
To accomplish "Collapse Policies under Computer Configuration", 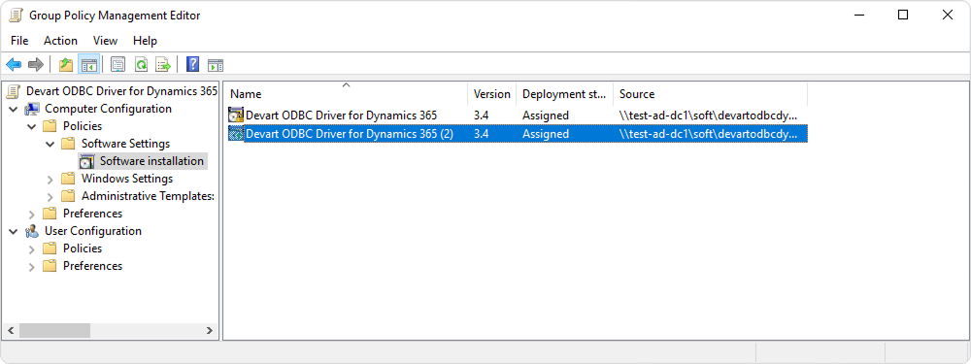I will pos(32,126).
